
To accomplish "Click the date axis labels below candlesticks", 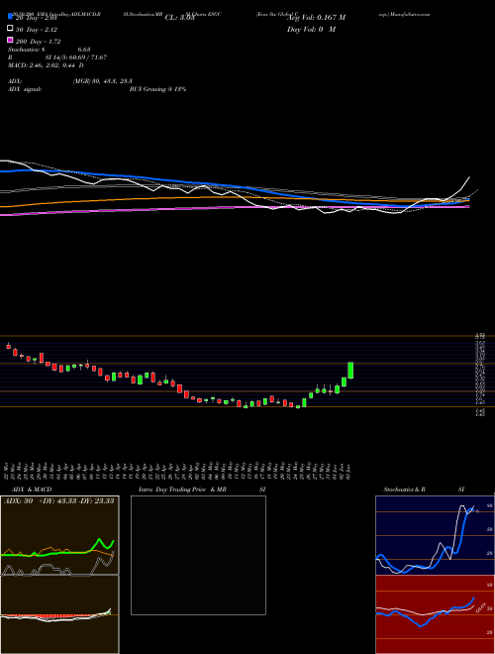I will click(x=179, y=472).
